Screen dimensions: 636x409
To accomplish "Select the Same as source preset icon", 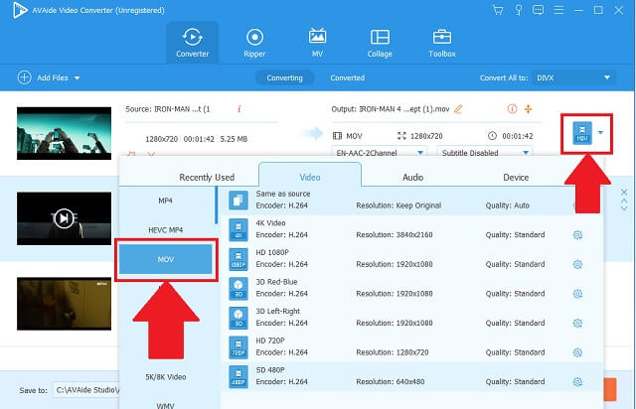I will click(238, 200).
